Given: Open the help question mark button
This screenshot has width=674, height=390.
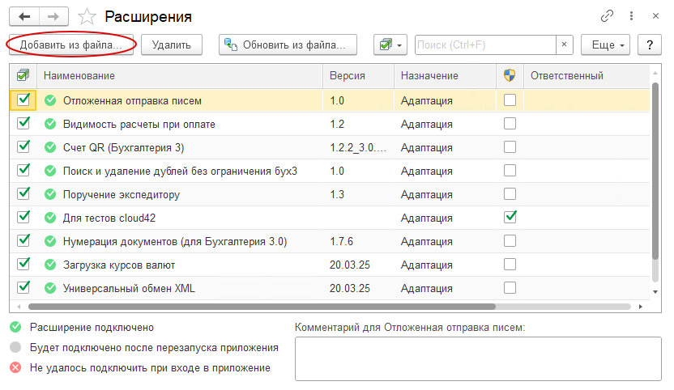Looking at the screenshot, I should [647, 45].
